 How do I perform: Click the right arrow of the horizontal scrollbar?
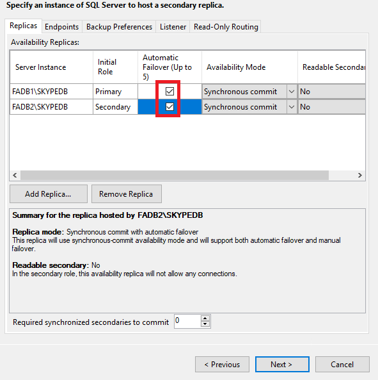[x=360, y=175]
